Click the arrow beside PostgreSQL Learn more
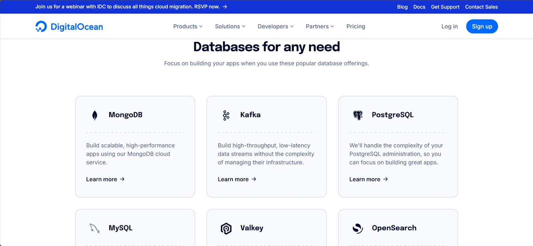 [x=385, y=179]
